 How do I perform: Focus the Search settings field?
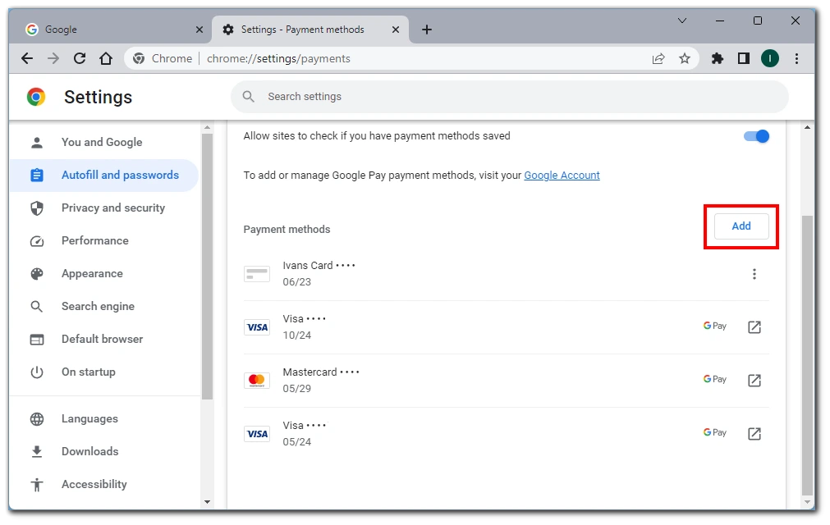click(x=509, y=97)
